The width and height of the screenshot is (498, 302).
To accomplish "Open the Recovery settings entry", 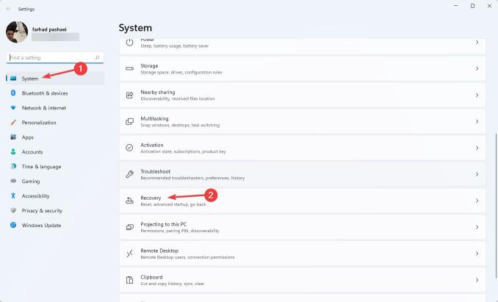I will point(303,201).
